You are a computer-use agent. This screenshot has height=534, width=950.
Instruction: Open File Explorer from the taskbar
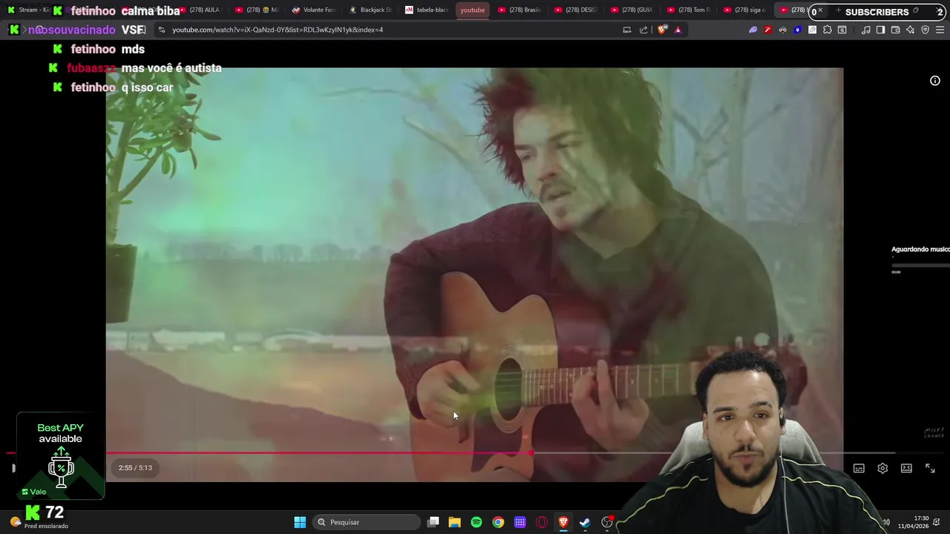[455, 522]
